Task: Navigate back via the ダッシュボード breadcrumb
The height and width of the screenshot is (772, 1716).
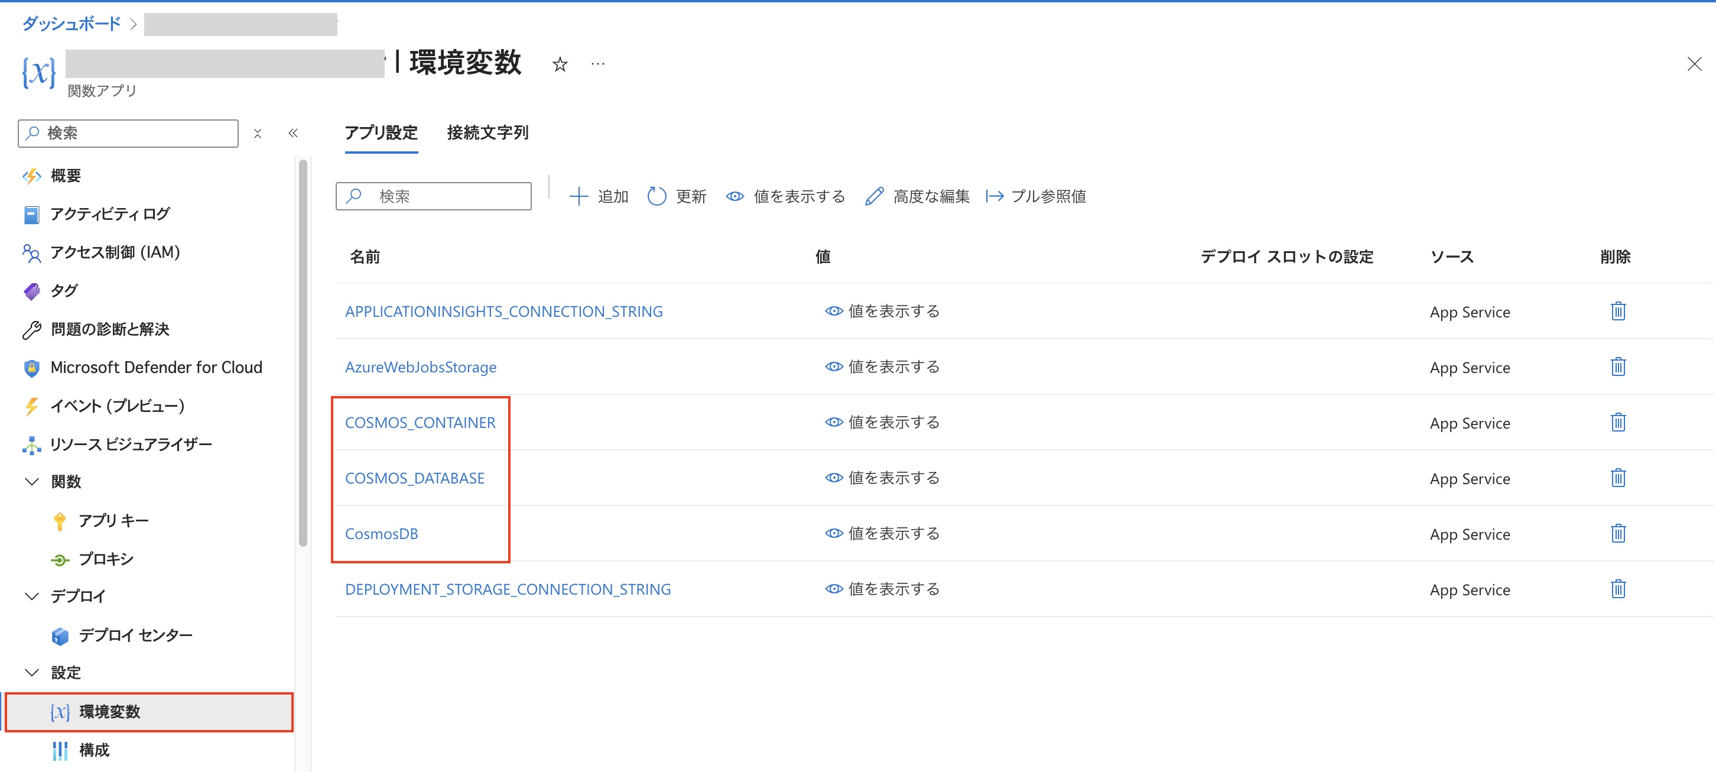Action: tap(69, 23)
